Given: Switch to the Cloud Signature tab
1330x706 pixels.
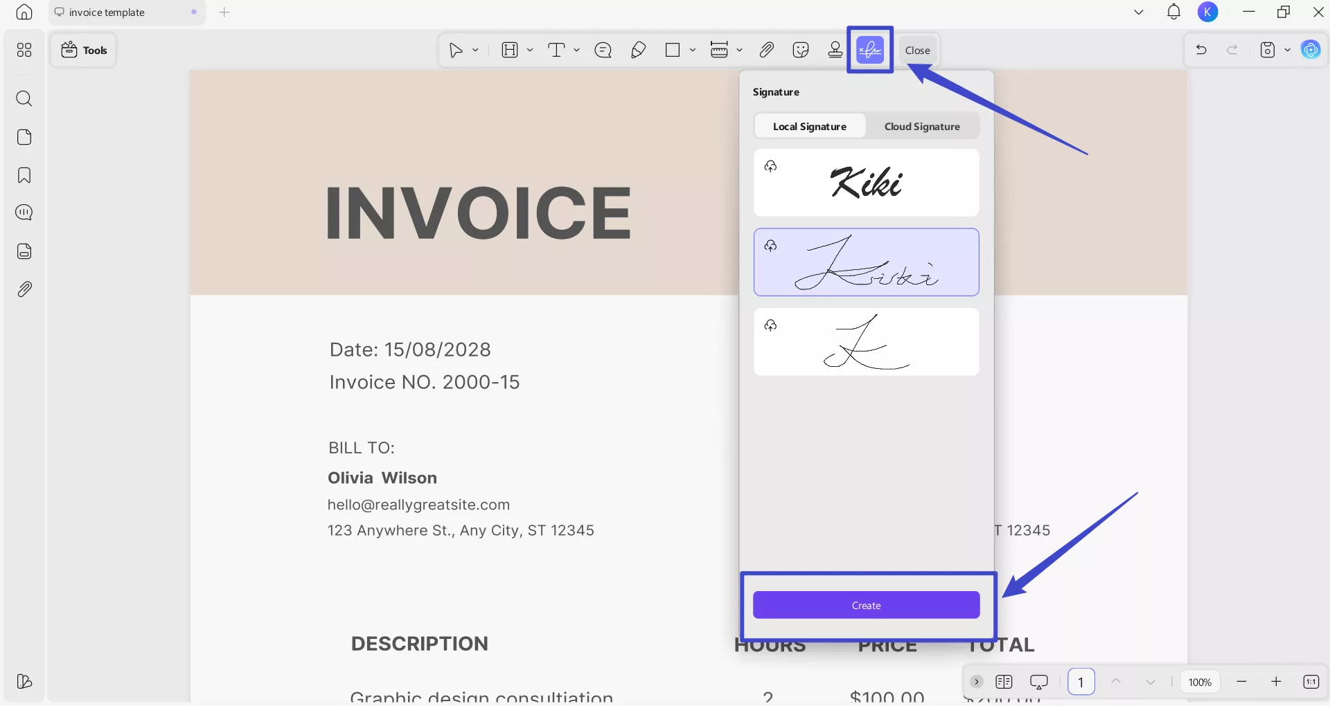Looking at the screenshot, I should pos(922,126).
